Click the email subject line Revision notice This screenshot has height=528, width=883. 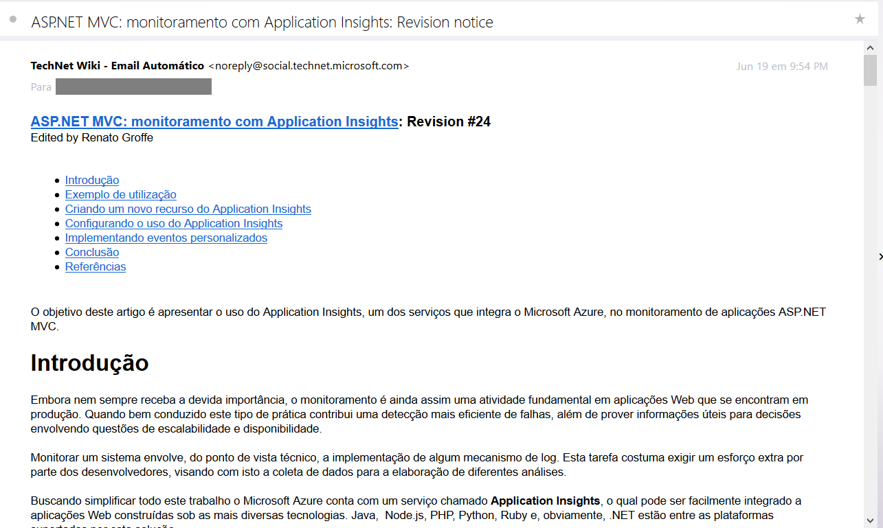pos(262,22)
